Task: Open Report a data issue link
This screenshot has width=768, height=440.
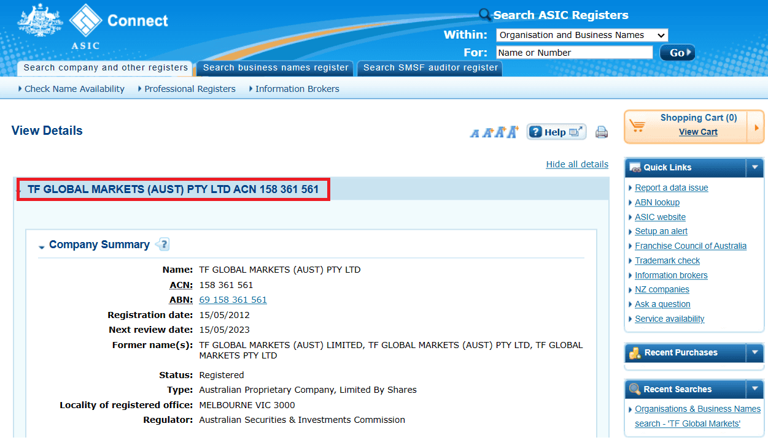Action: pos(672,188)
